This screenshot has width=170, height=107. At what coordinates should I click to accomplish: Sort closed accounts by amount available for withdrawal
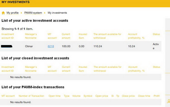(x=107, y=69)
